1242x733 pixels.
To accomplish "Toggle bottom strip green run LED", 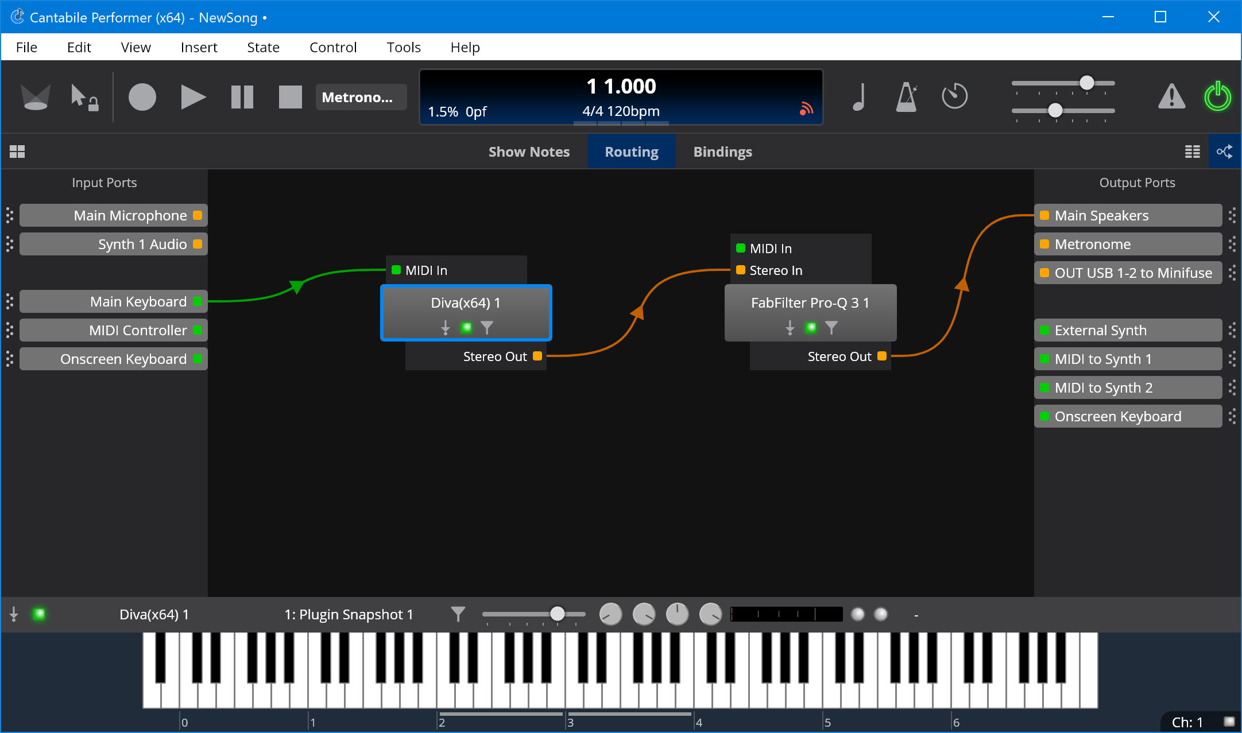I will [x=39, y=614].
